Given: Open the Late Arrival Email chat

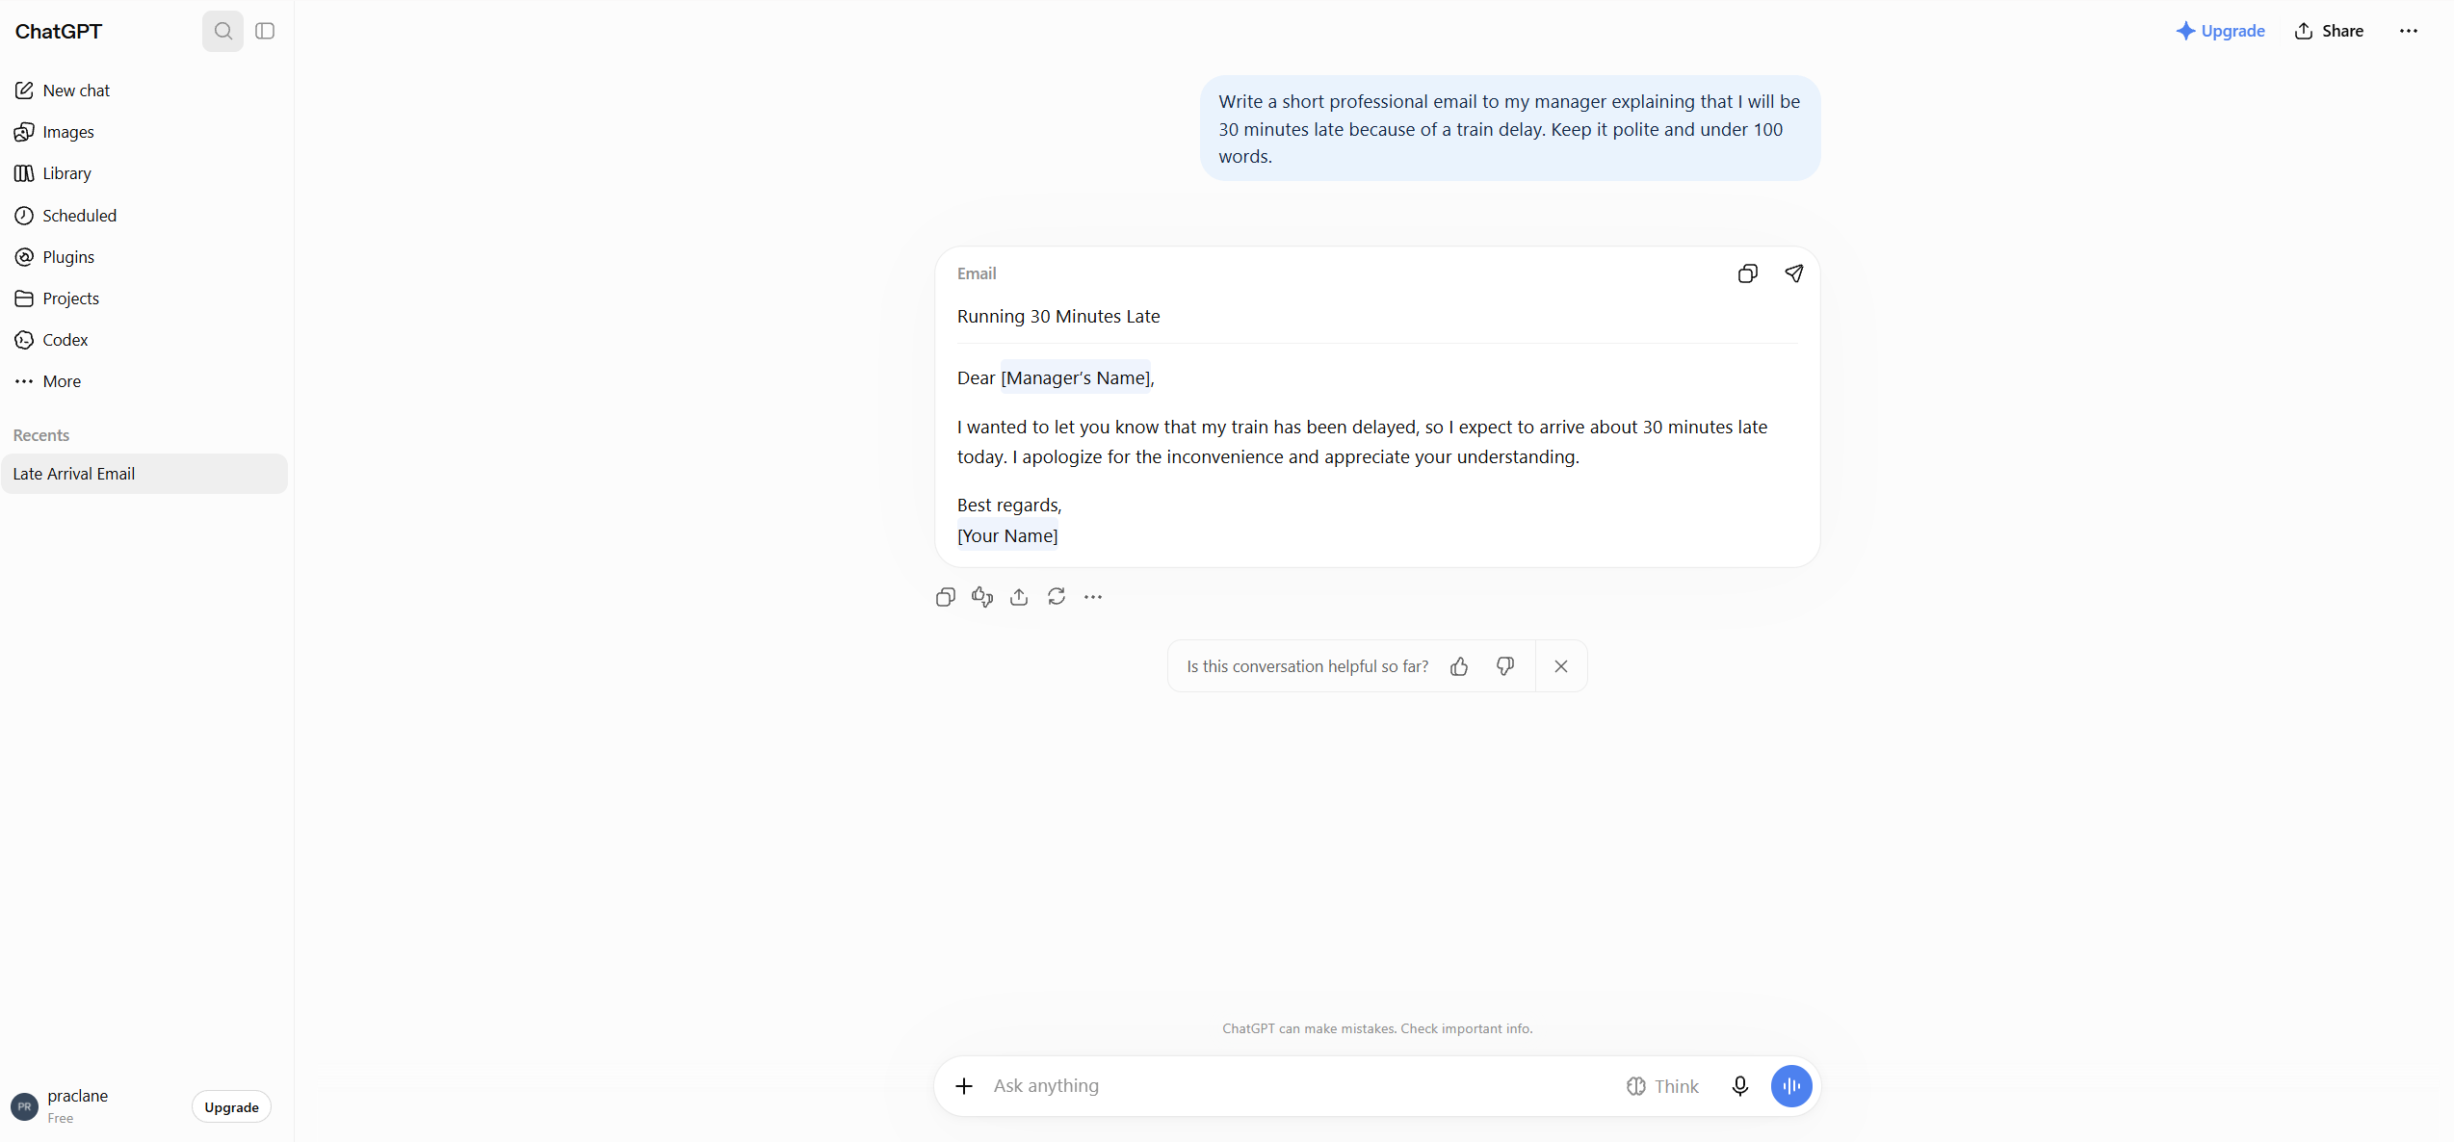Looking at the screenshot, I should coord(144,474).
